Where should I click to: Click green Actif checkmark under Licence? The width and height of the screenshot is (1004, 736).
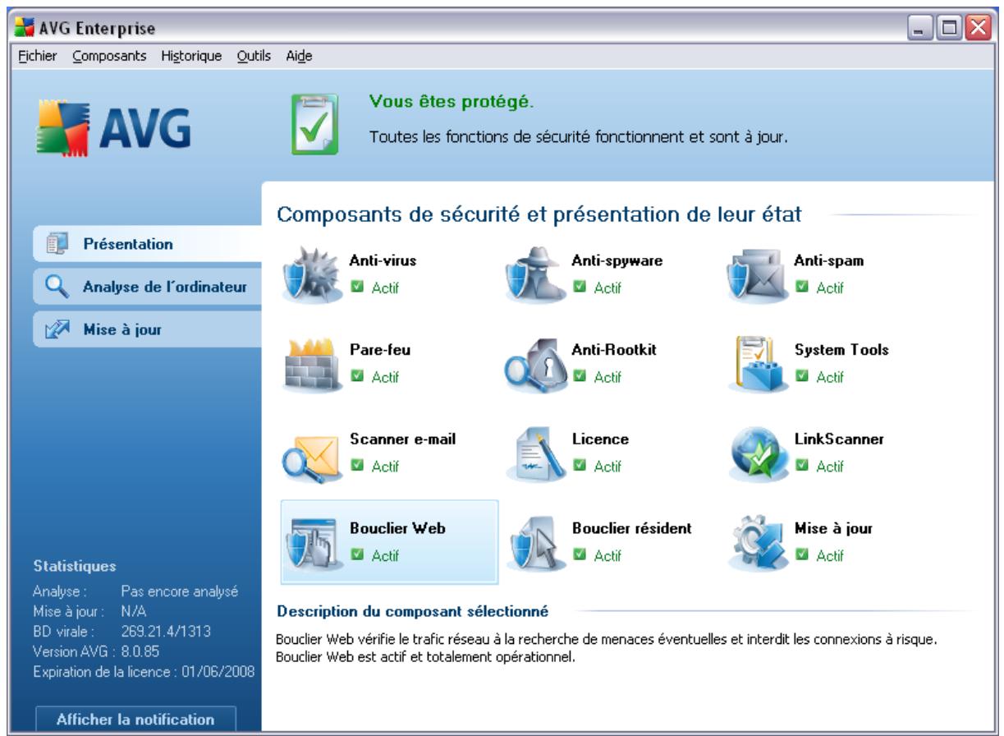click(578, 466)
